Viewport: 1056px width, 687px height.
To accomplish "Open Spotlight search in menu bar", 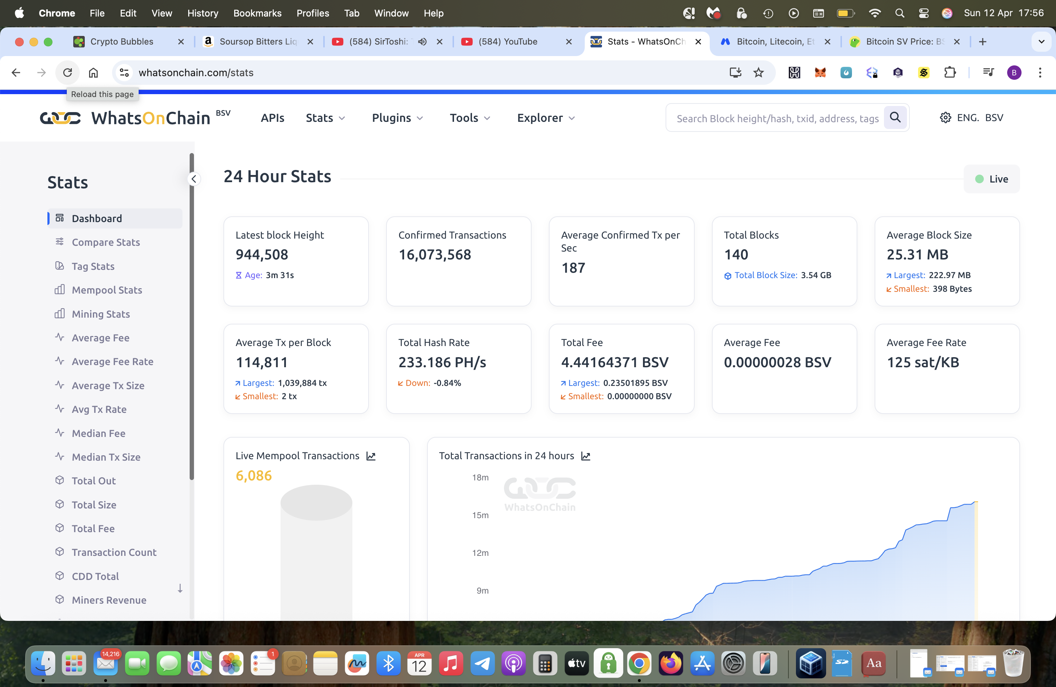I will pyautogui.click(x=899, y=13).
